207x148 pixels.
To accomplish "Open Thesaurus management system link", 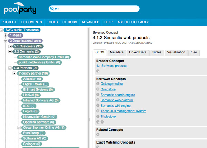I will pyautogui.click(x=123, y=111).
